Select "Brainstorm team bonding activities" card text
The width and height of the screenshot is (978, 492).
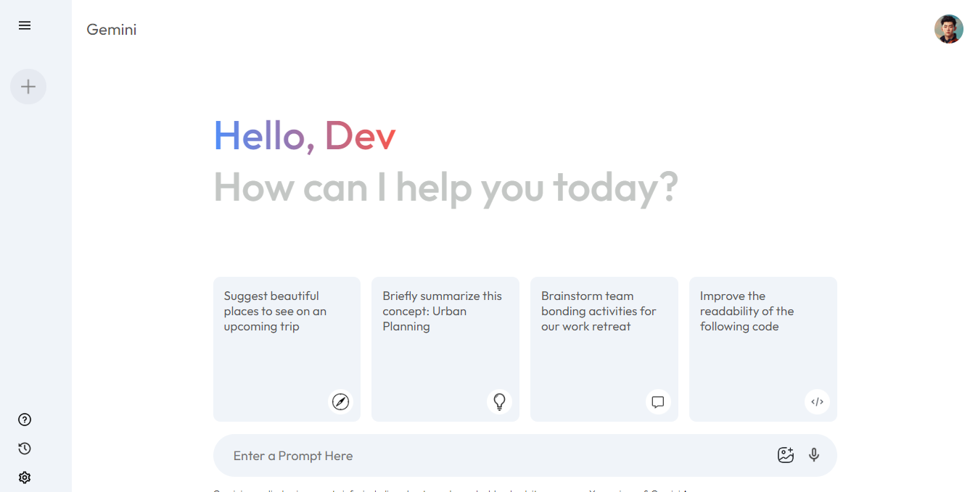click(x=599, y=311)
